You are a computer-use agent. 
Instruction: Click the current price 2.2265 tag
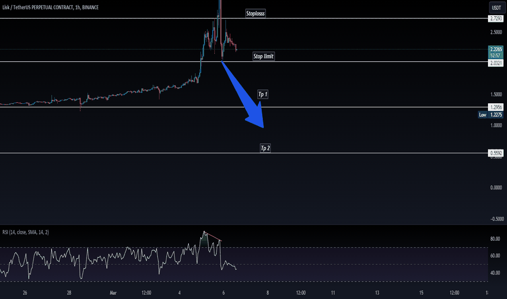point(496,49)
